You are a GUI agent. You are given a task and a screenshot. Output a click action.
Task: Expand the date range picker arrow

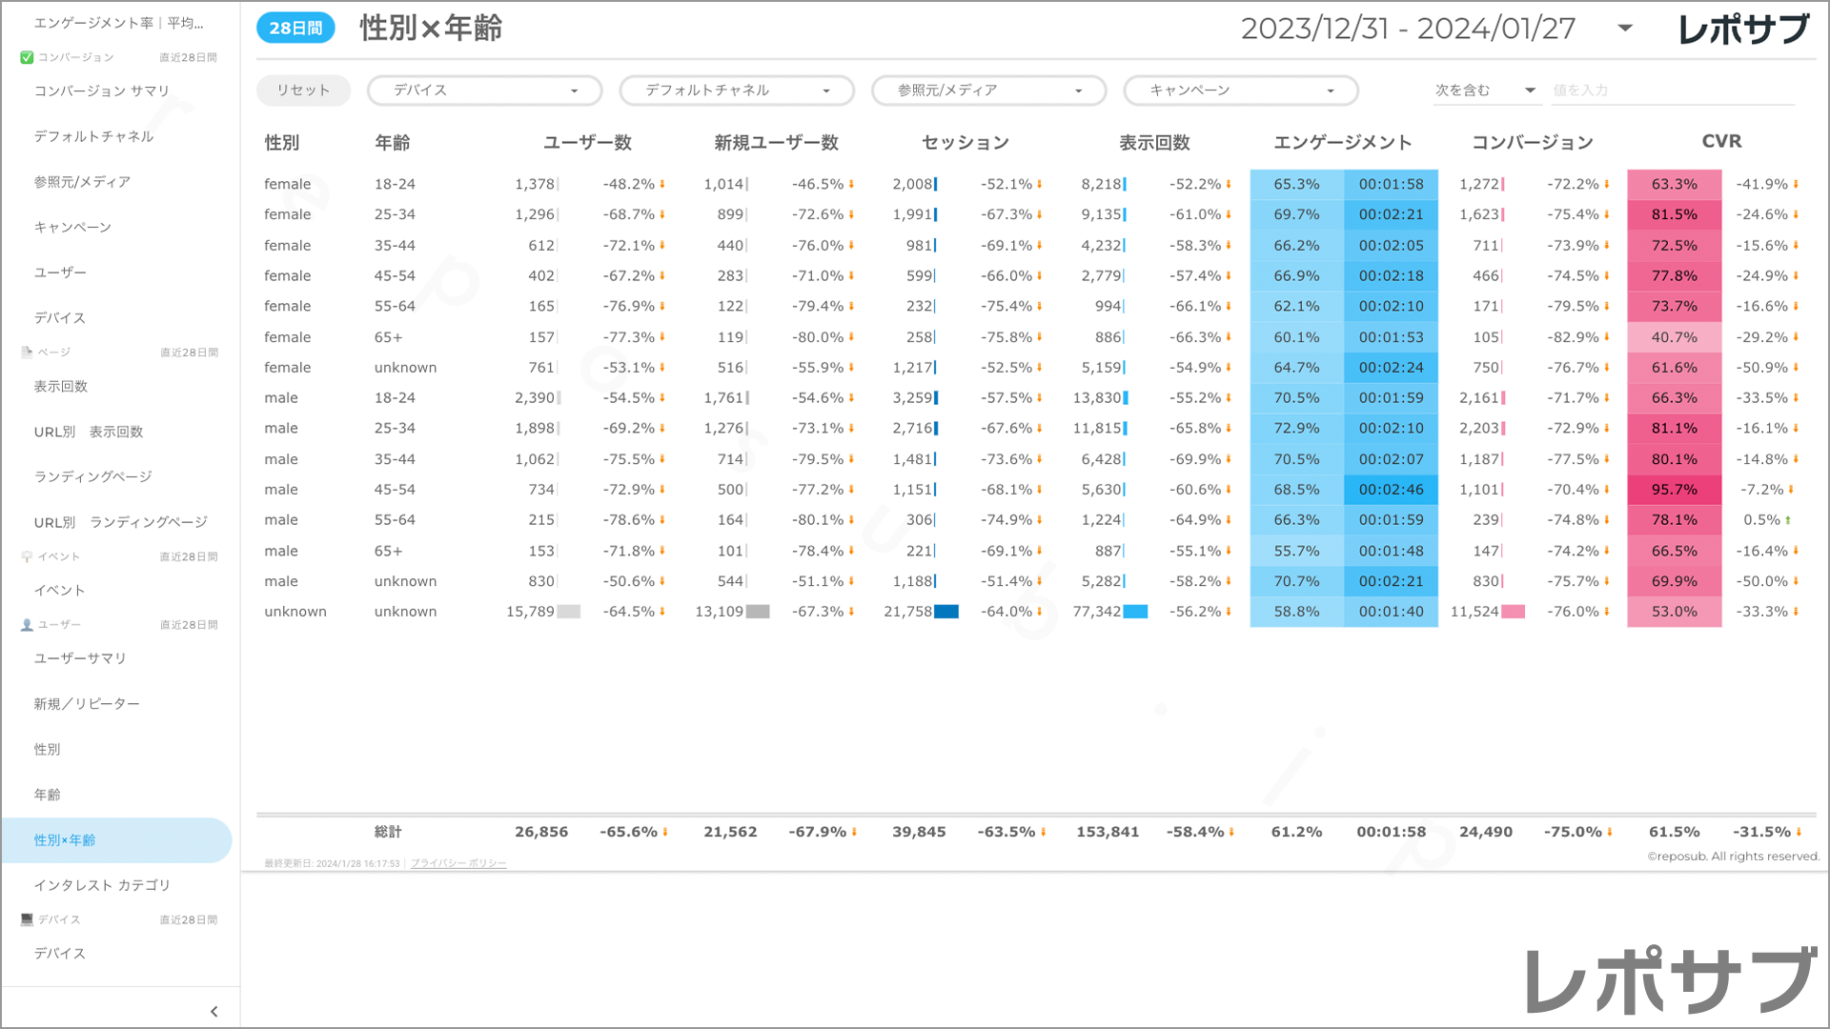point(1625,29)
